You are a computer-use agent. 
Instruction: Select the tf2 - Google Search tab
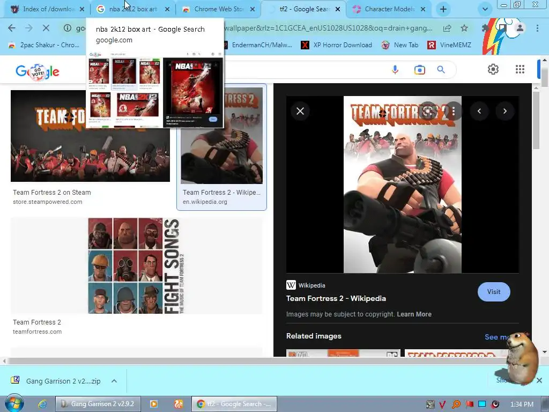305,9
